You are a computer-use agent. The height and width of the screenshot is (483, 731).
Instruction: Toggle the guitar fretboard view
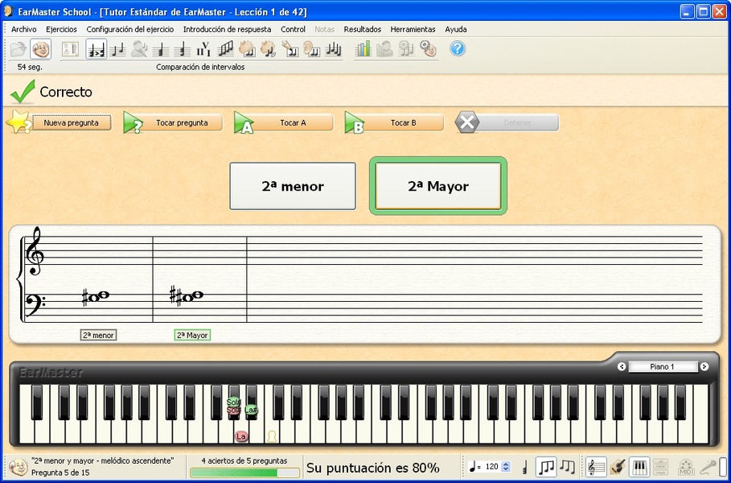pyautogui.click(x=618, y=467)
